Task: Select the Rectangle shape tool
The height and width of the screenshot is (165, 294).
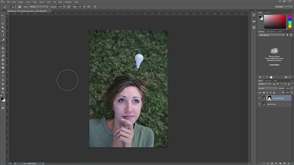Action: point(3,84)
